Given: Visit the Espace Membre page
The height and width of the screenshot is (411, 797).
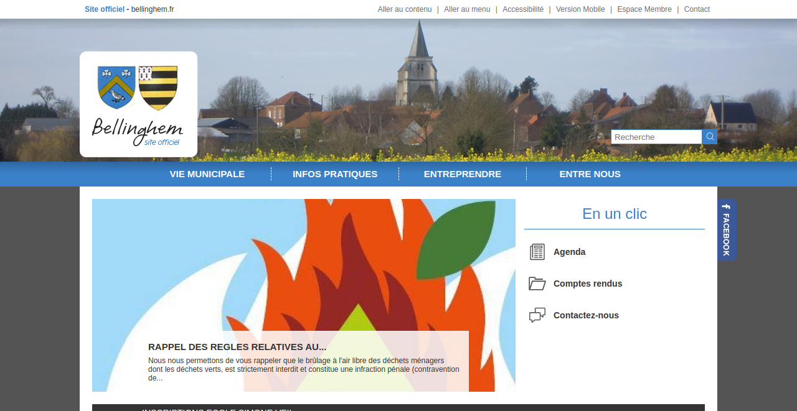Looking at the screenshot, I should pos(644,9).
